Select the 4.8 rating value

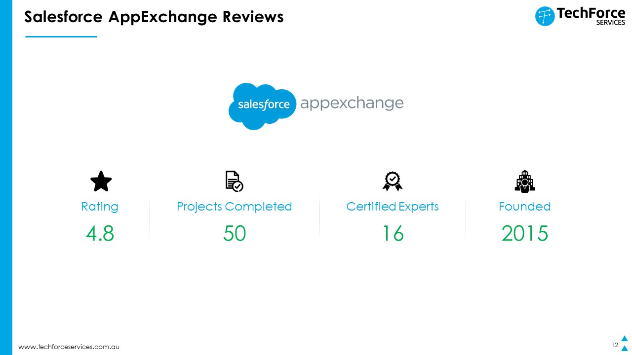point(100,233)
